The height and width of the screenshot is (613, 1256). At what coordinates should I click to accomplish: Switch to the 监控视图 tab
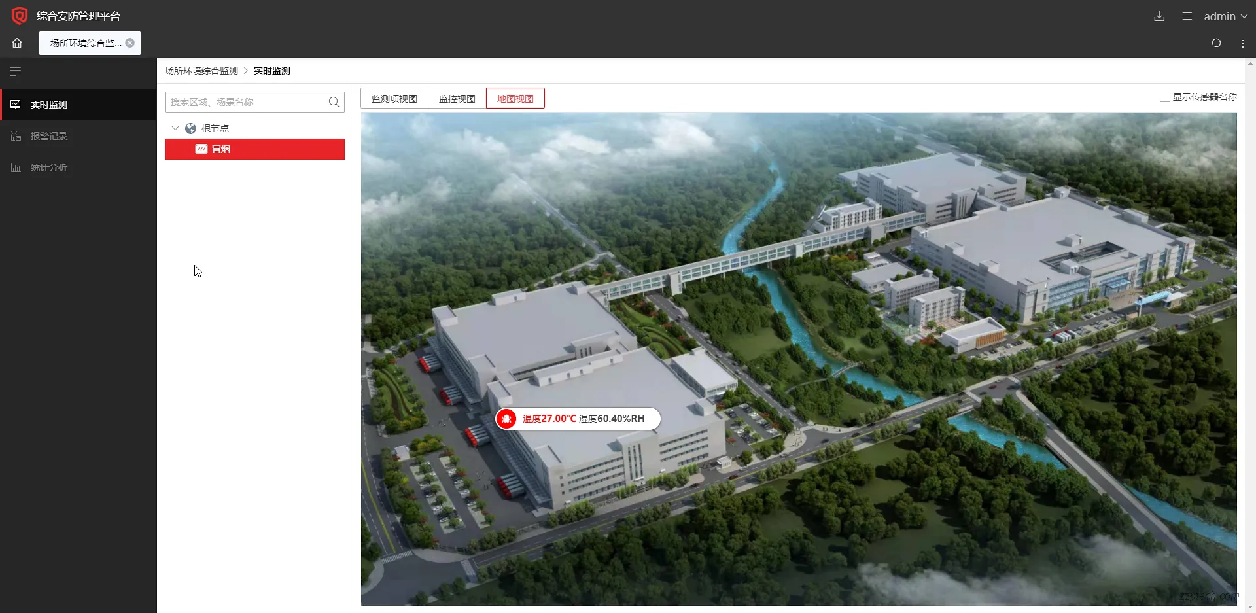click(457, 98)
